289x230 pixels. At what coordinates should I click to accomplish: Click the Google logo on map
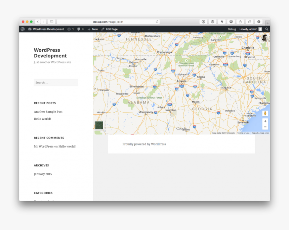pos(181,129)
